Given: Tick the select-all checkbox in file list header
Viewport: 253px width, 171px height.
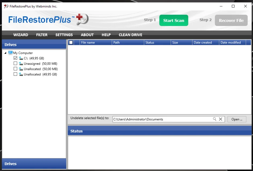Looking at the screenshot, I should (71, 42).
